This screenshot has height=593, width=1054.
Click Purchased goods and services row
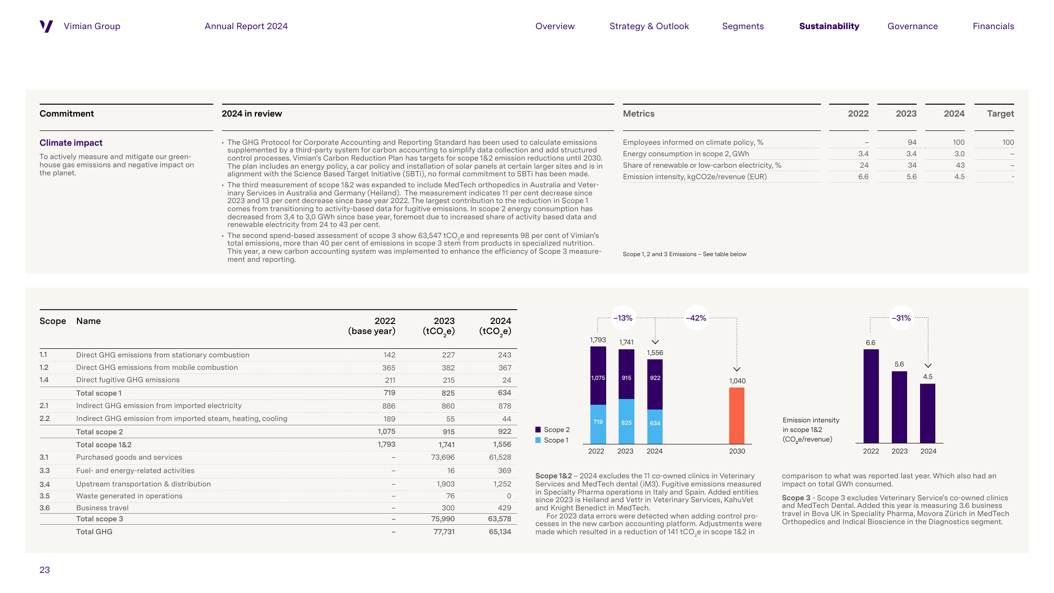(x=278, y=457)
